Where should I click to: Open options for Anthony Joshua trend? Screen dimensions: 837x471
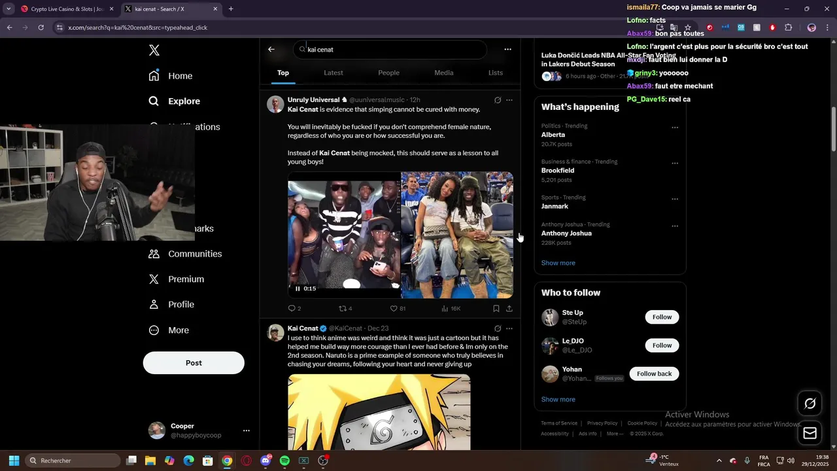point(675,226)
